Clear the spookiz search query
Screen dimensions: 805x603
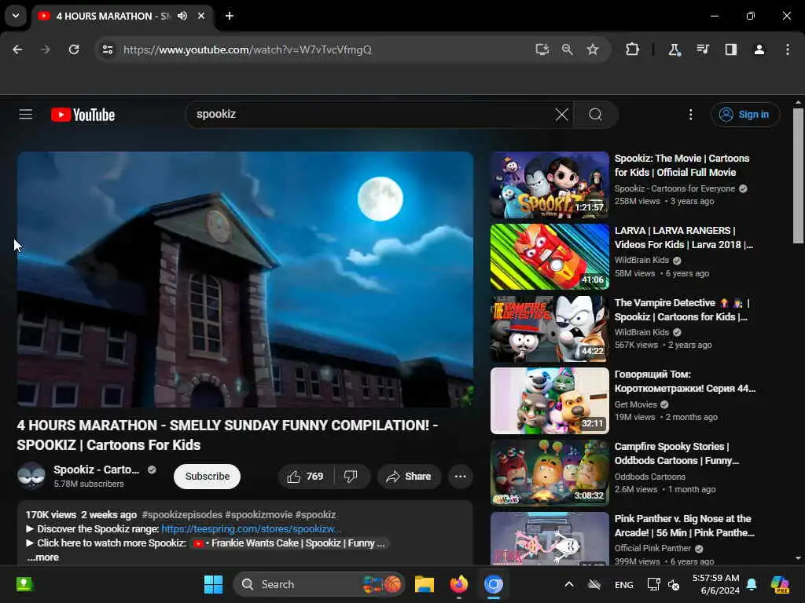(x=561, y=115)
